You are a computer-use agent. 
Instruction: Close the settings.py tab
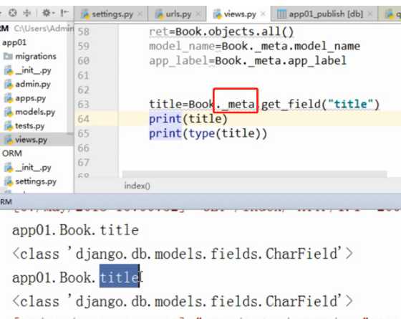pos(140,14)
